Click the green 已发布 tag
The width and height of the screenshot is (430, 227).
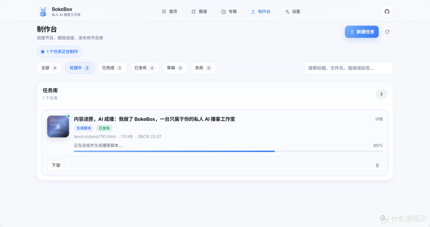click(x=104, y=128)
